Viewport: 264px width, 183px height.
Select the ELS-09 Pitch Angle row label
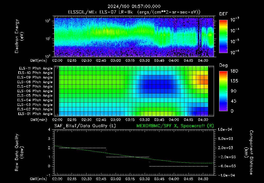click(35, 78)
